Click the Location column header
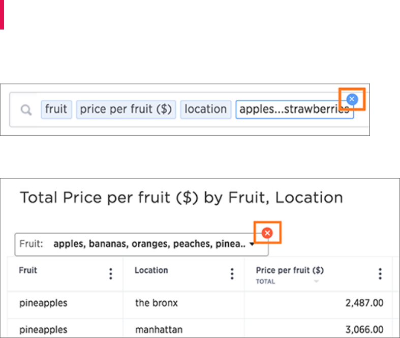This screenshot has width=400, height=338. click(151, 270)
